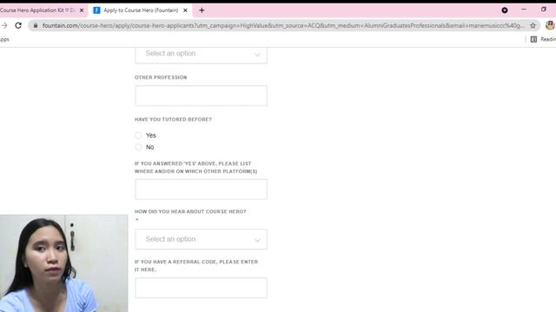Focus the other platform(s) text field
The width and height of the screenshot is (556, 312).
click(201, 189)
